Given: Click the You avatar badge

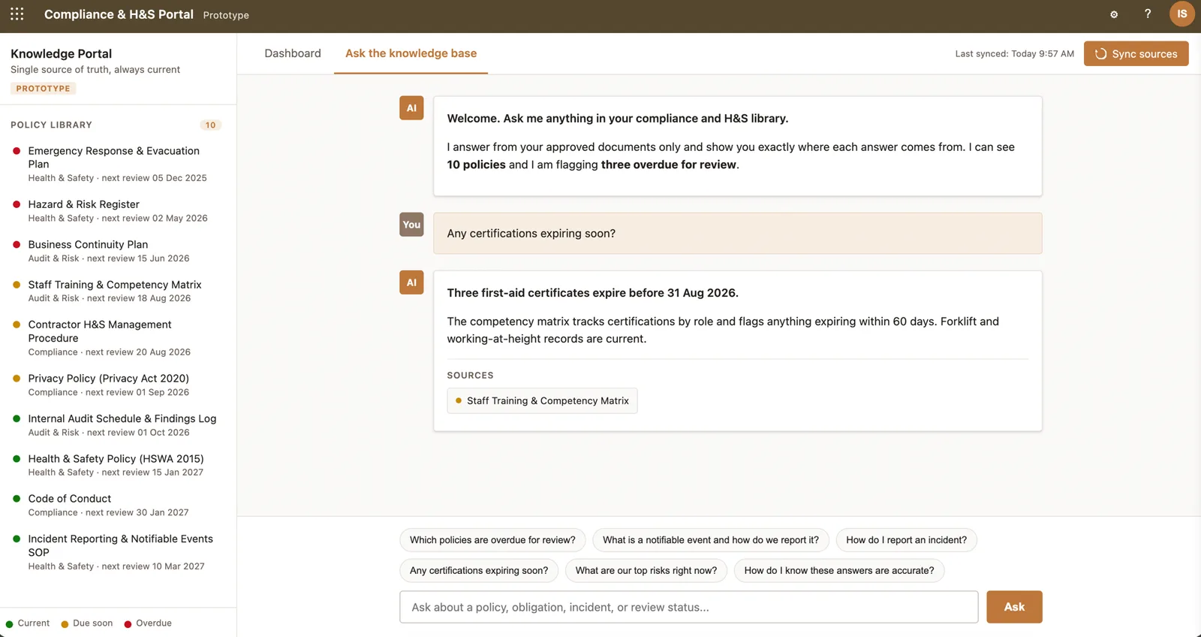Looking at the screenshot, I should click(411, 225).
